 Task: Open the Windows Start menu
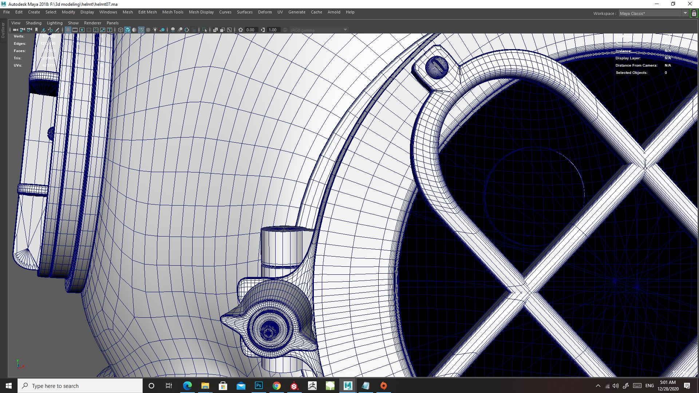[9, 386]
